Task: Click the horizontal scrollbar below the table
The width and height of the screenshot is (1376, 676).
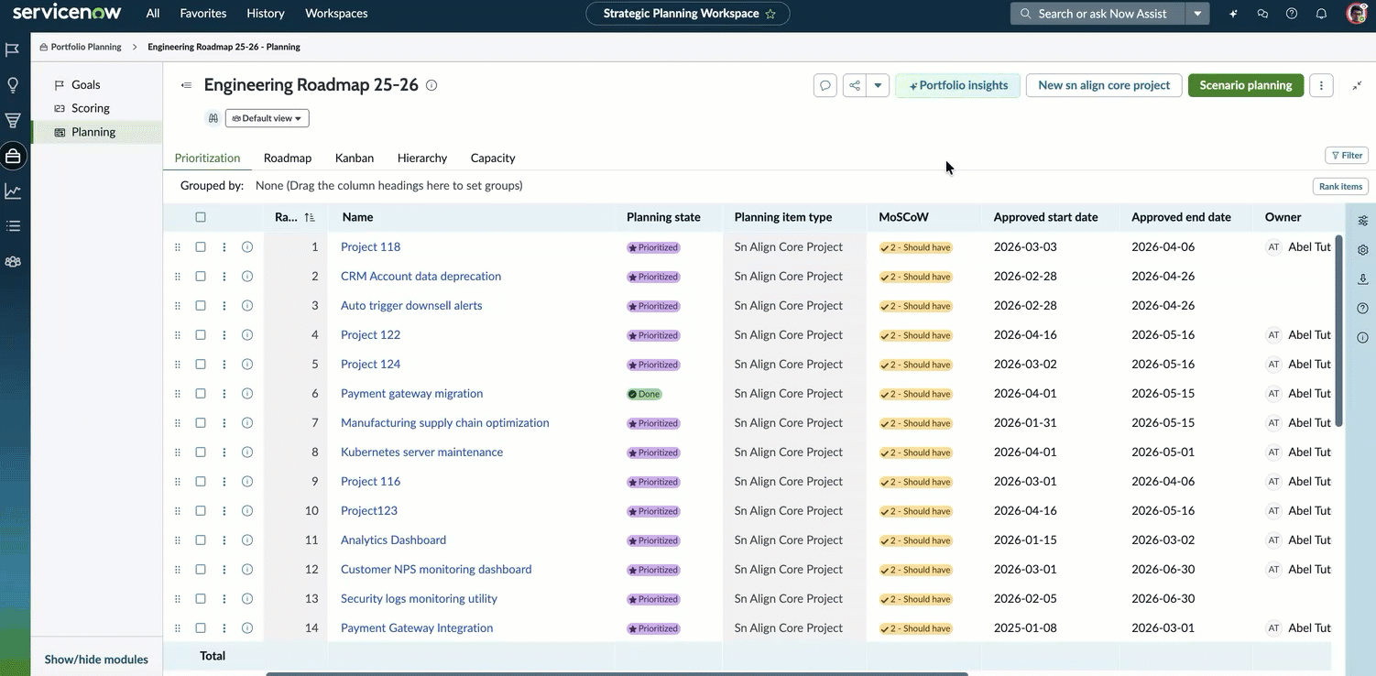Action: pyautogui.click(x=617, y=674)
